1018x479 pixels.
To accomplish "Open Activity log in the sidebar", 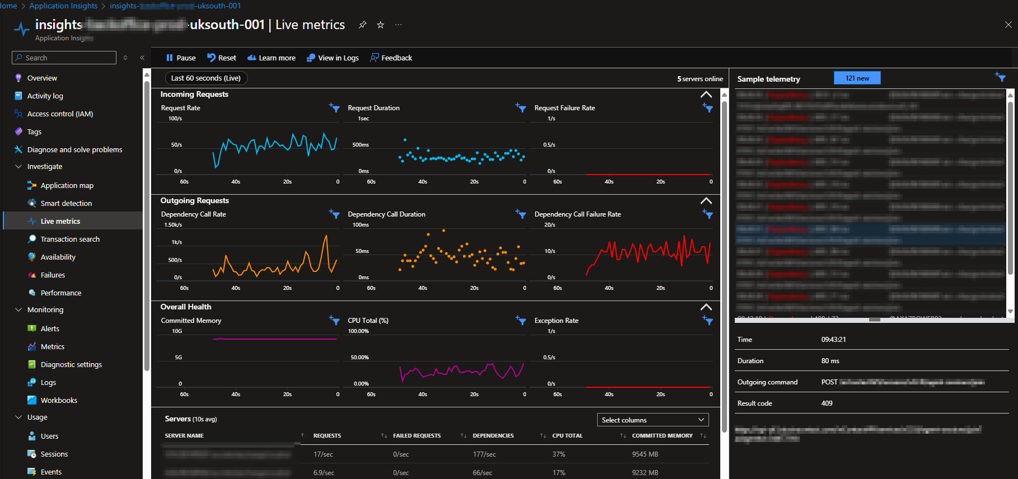I will [45, 96].
